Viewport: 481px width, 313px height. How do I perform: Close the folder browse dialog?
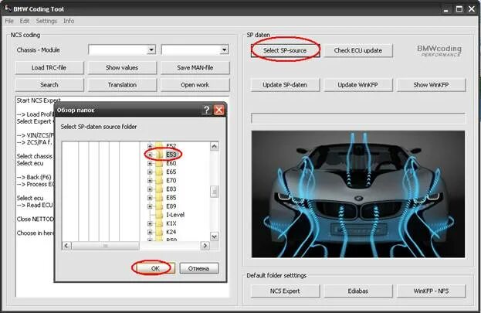(x=219, y=110)
